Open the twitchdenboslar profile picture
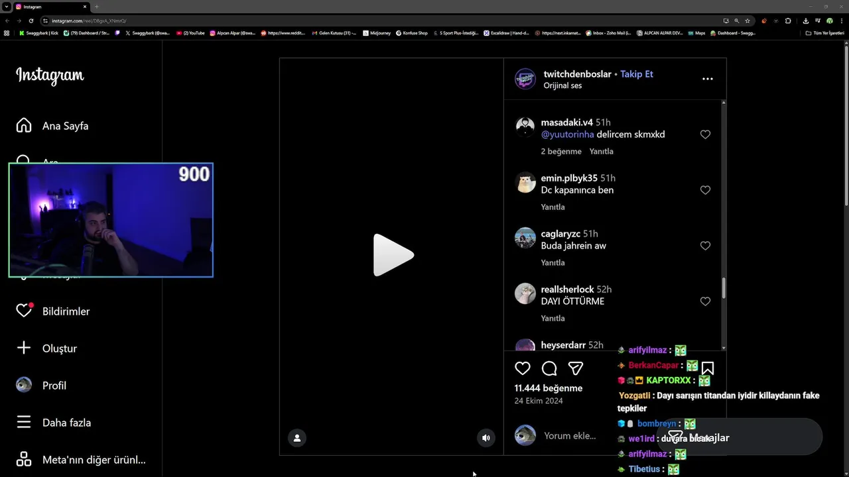The image size is (849, 477). (525, 79)
